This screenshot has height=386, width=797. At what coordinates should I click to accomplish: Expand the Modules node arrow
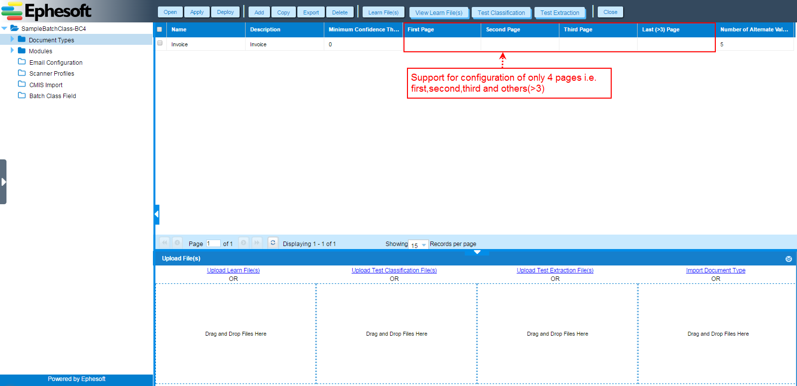[12, 50]
